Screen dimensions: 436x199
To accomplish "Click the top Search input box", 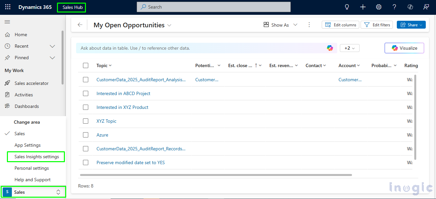I will pyautogui.click(x=214, y=7).
